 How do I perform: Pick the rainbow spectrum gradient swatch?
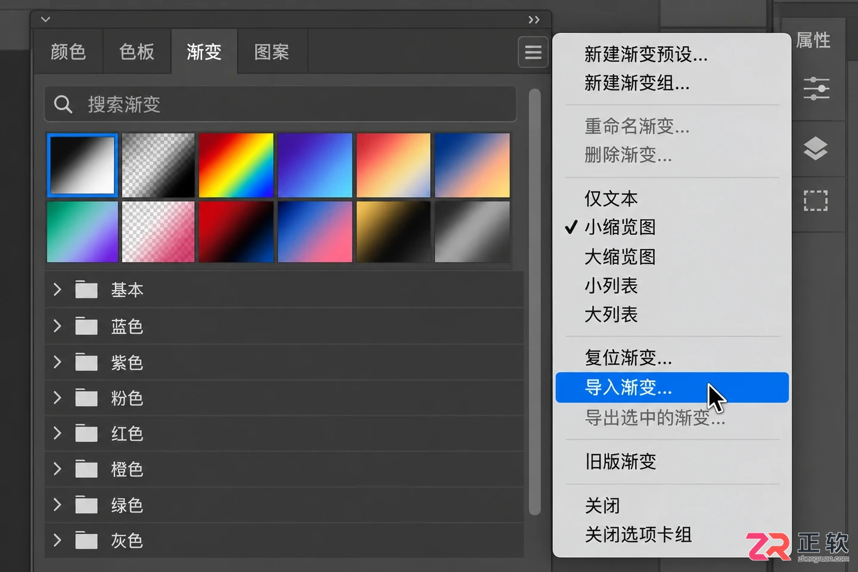pos(236,165)
